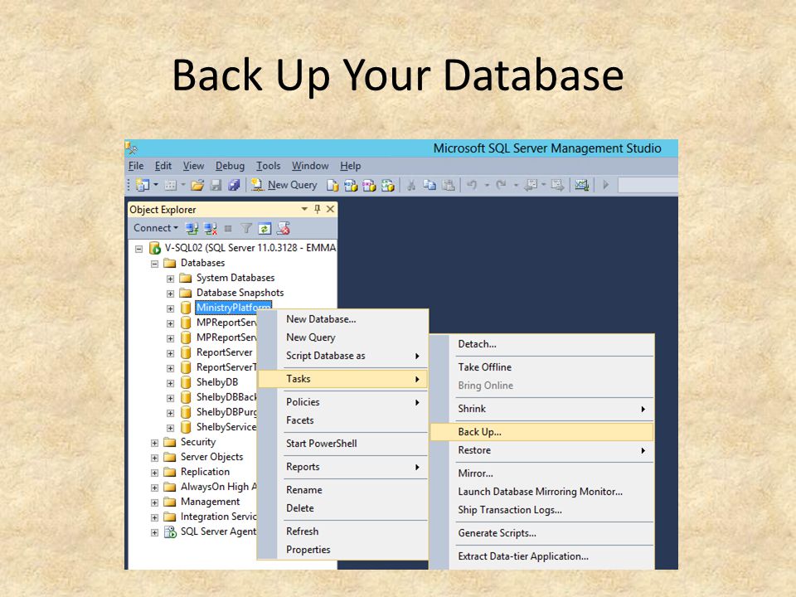Screen dimensions: 796x597
Task: Expand the Database Snapshots node
Action: point(170,294)
